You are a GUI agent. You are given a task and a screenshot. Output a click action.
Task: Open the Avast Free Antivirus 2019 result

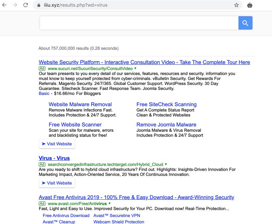[136, 197]
